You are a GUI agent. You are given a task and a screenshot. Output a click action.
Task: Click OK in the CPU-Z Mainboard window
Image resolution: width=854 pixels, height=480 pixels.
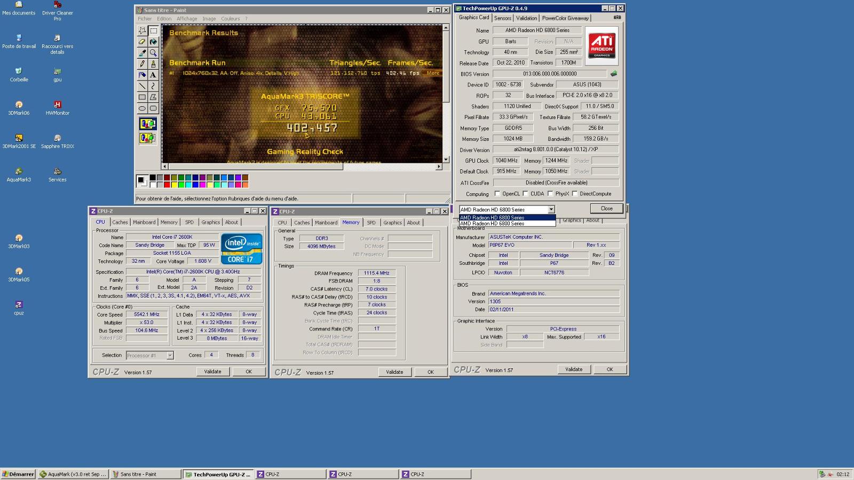pyautogui.click(x=610, y=369)
